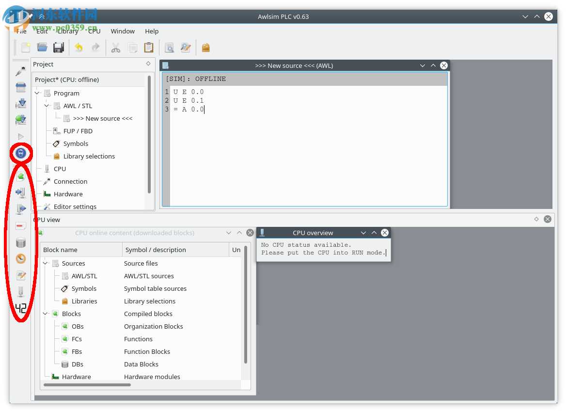The height and width of the screenshot is (413, 567).
Task: Open the Find and Replace icon
Action: 186,47
